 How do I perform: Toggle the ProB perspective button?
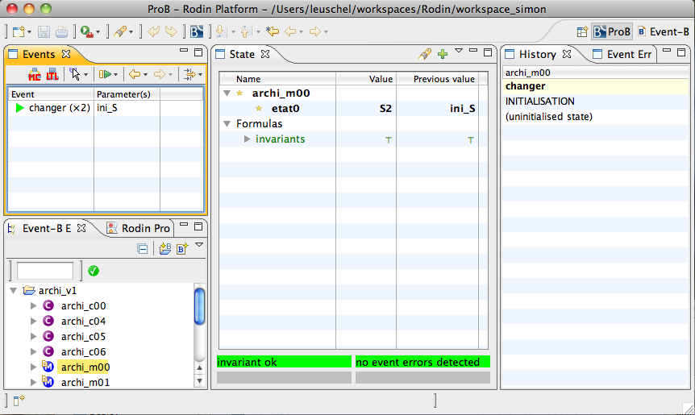pos(612,31)
